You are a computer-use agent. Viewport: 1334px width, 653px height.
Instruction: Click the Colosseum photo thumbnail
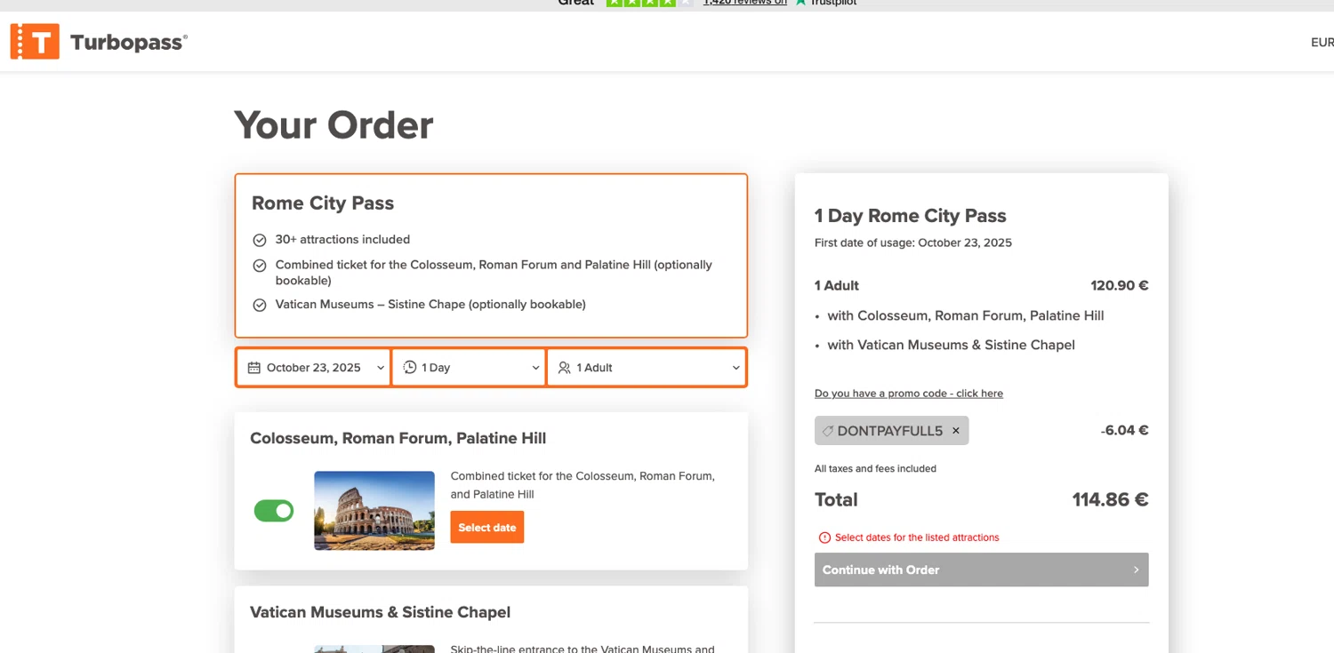point(374,511)
